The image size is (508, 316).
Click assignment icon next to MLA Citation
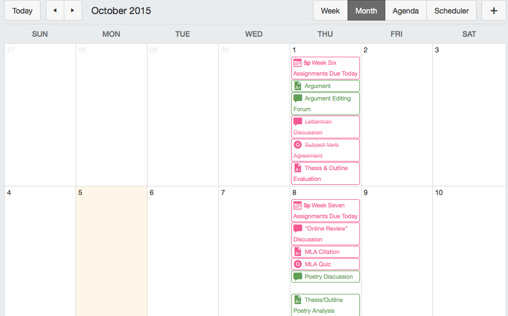(x=297, y=252)
